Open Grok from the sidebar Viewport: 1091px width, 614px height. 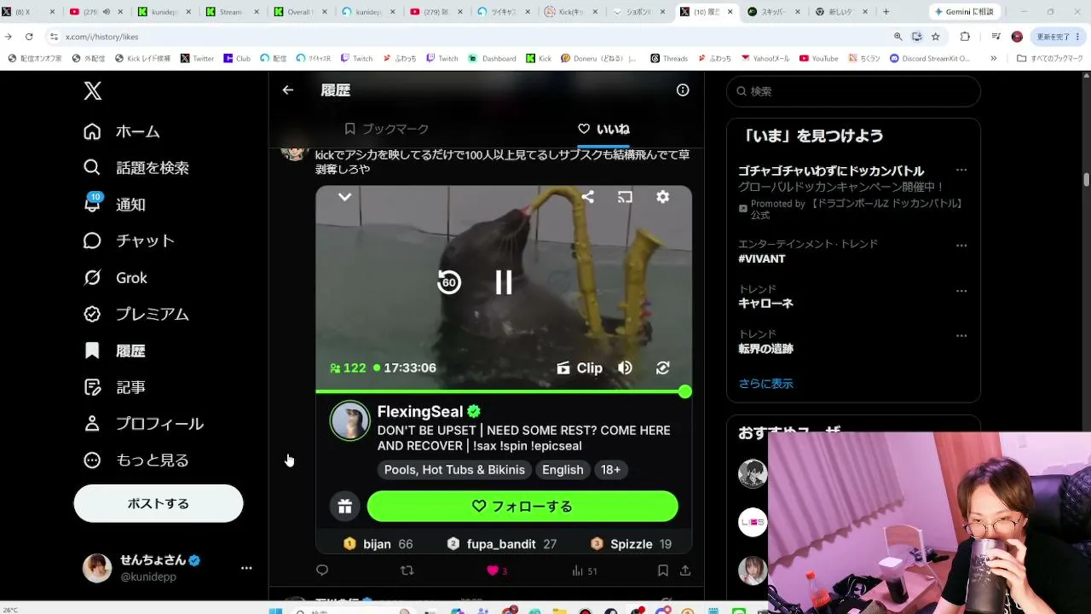coord(116,278)
